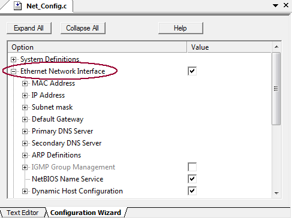Click the vertical scrollbar thumb

[276, 89]
